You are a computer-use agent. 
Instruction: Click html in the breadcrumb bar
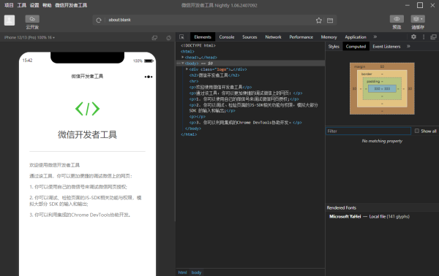tap(182, 272)
